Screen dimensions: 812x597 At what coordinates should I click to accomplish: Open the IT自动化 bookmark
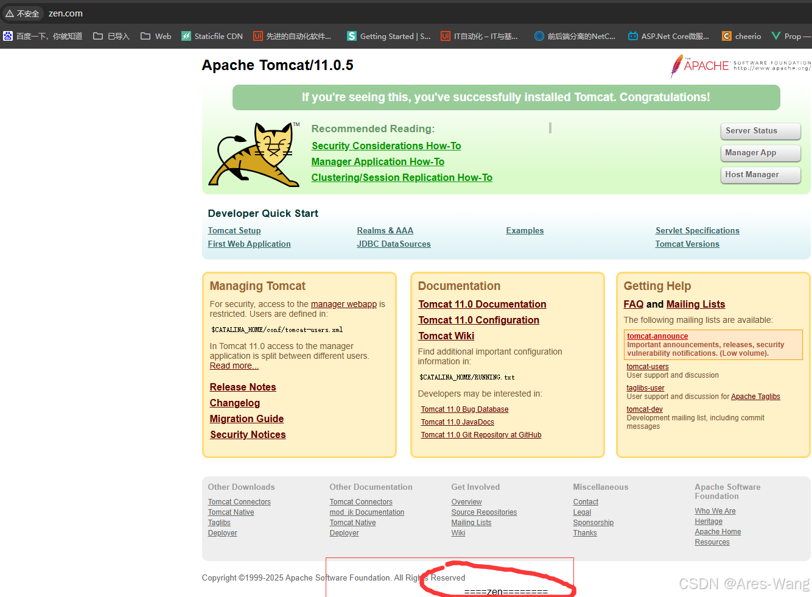[479, 36]
